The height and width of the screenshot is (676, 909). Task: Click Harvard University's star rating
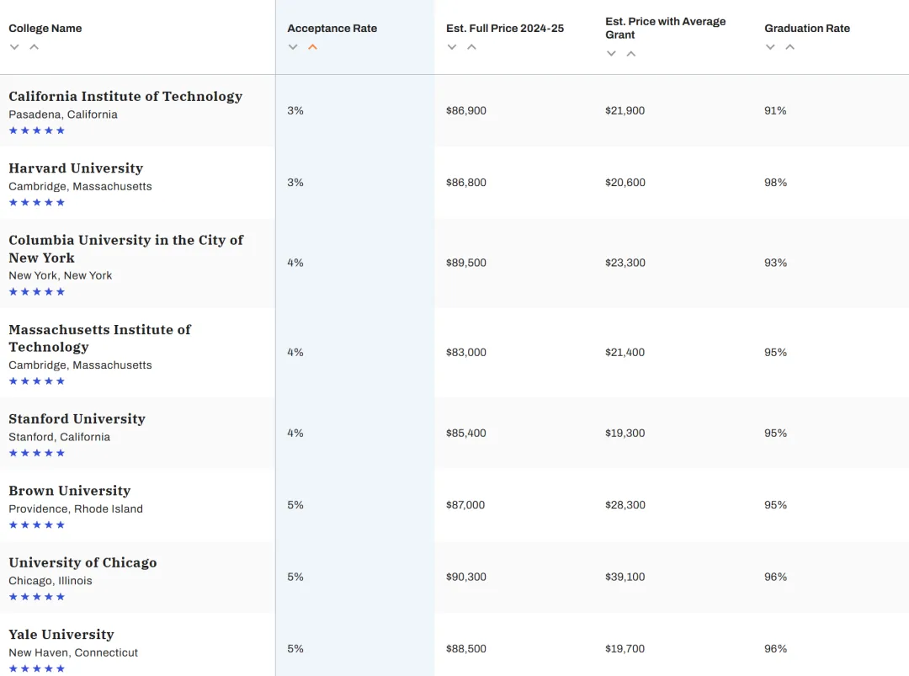coord(36,202)
